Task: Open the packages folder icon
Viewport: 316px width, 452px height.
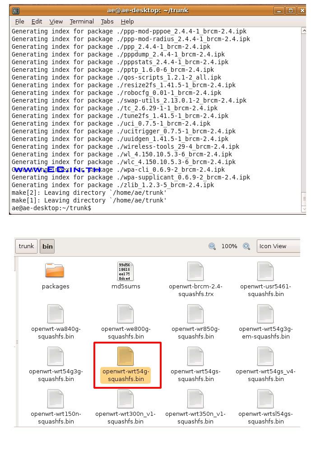Action: click(55, 270)
